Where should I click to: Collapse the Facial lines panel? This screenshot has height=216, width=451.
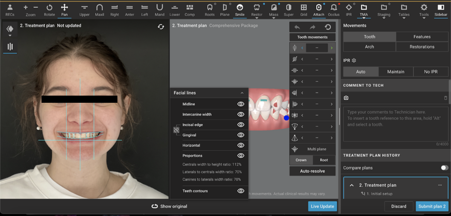click(242, 93)
